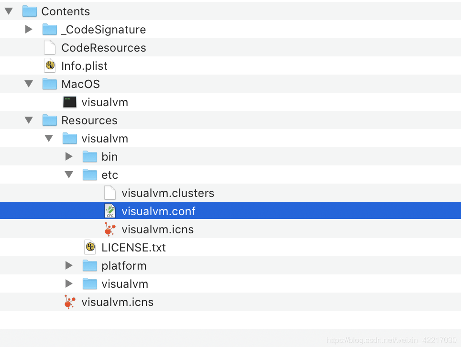The height and width of the screenshot is (349, 461).
Task: Click the platform folder icon
Action: point(90,265)
